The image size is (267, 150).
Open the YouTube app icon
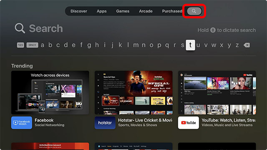pos(189,122)
